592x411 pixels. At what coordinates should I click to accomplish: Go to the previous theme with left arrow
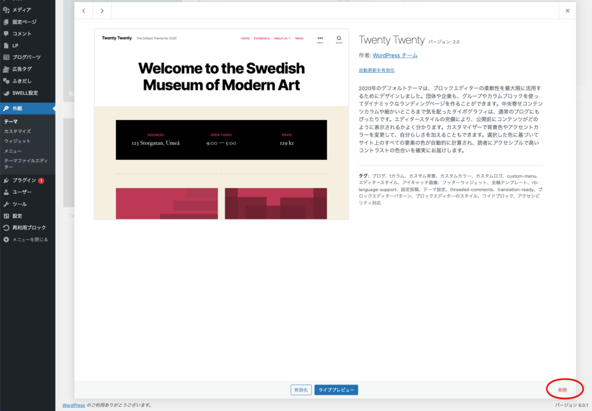(x=84, y=10)
